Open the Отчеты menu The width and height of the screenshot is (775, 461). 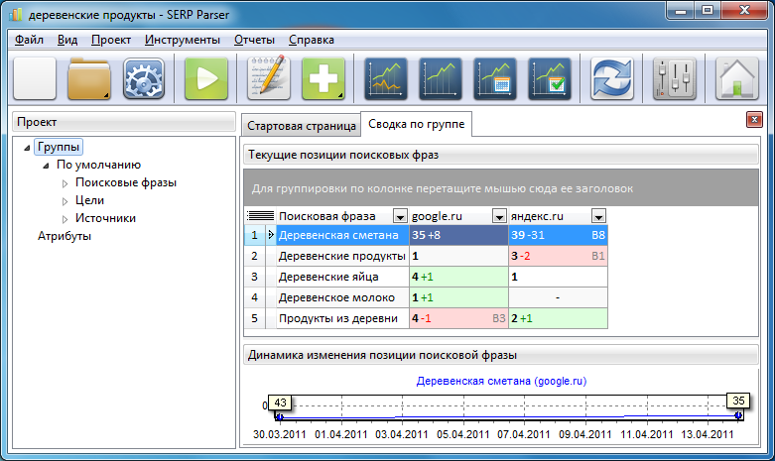[x=254, y=40]
